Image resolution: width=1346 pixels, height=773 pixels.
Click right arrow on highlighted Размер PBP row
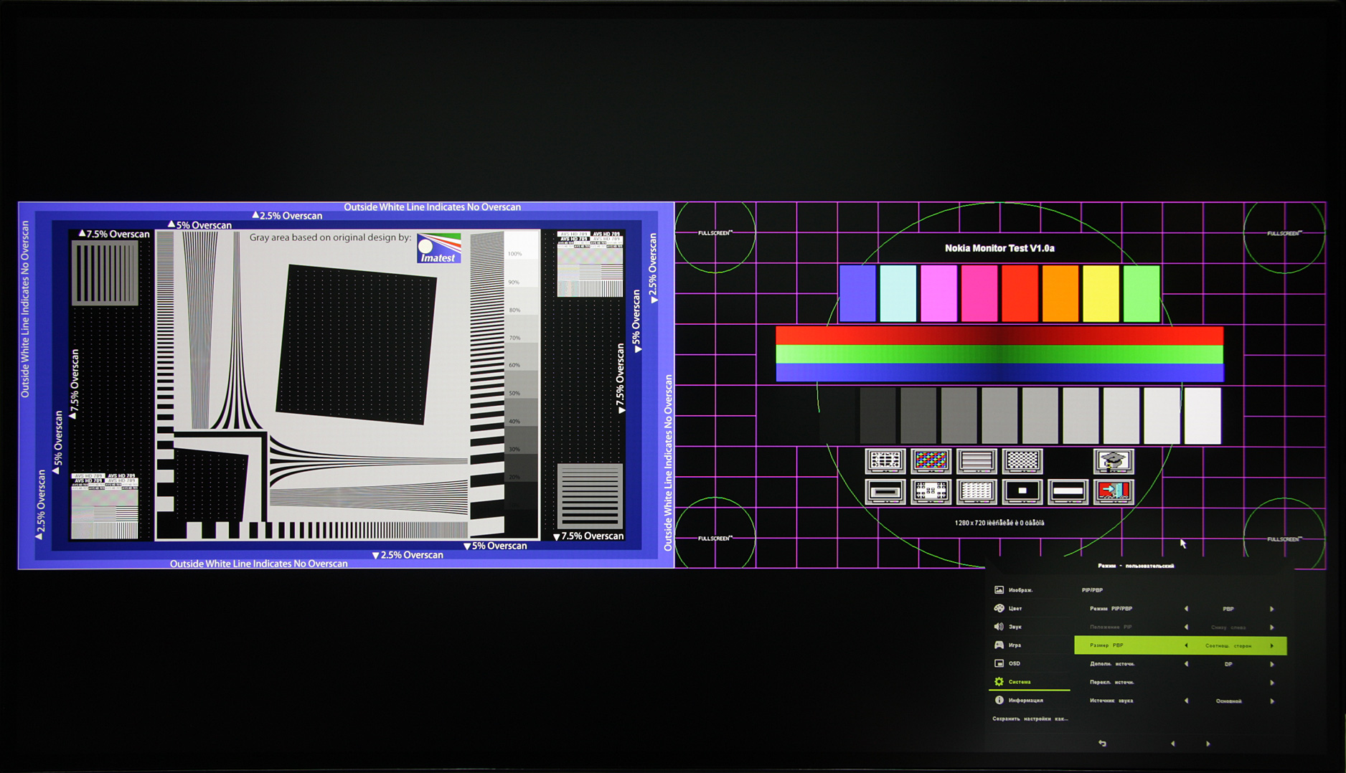coord(1272,645)
